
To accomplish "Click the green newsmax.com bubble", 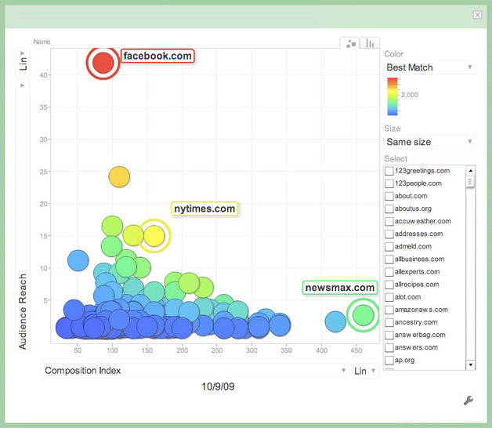I will pos(362,314).
